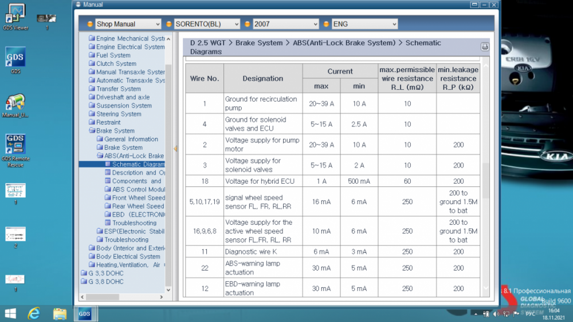Image resolution: width=573 pixels, height=322 pixels.
Task: Click the print icon in the manual header
Action: click(485, 47)
